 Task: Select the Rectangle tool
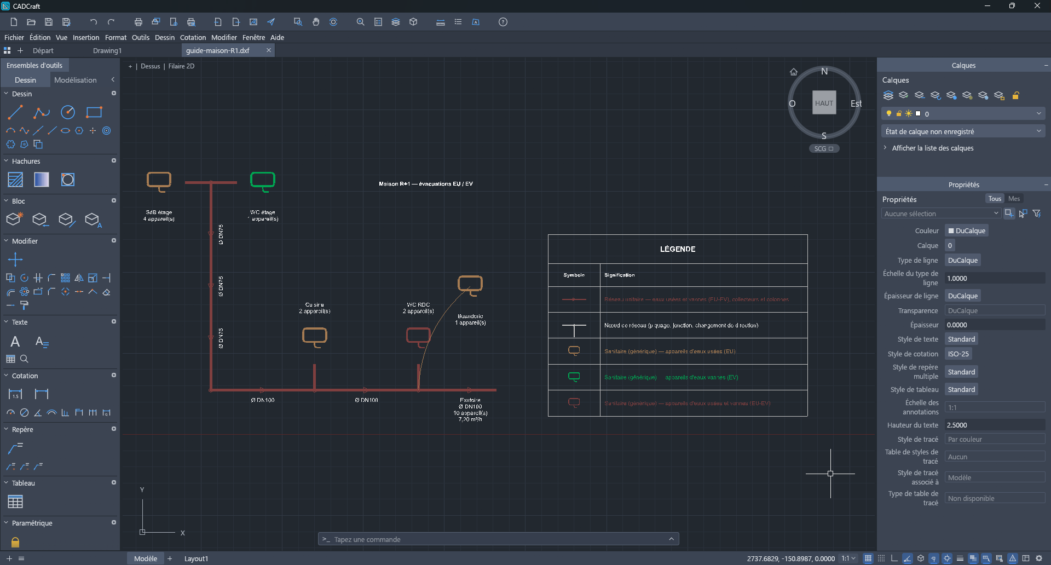pyautogui.click(x=94, y=113)
